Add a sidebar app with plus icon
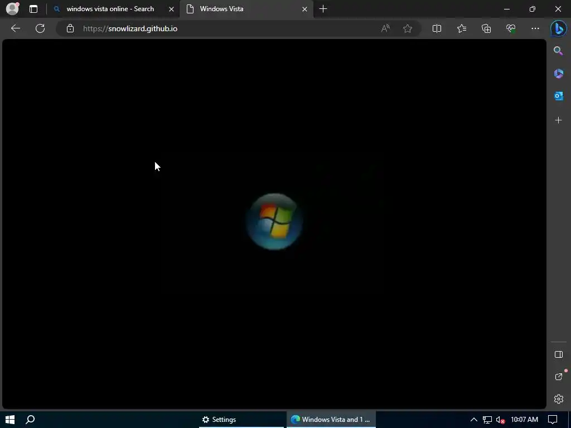The width and height of the screenshot is (571, 428). coord(558,120)
